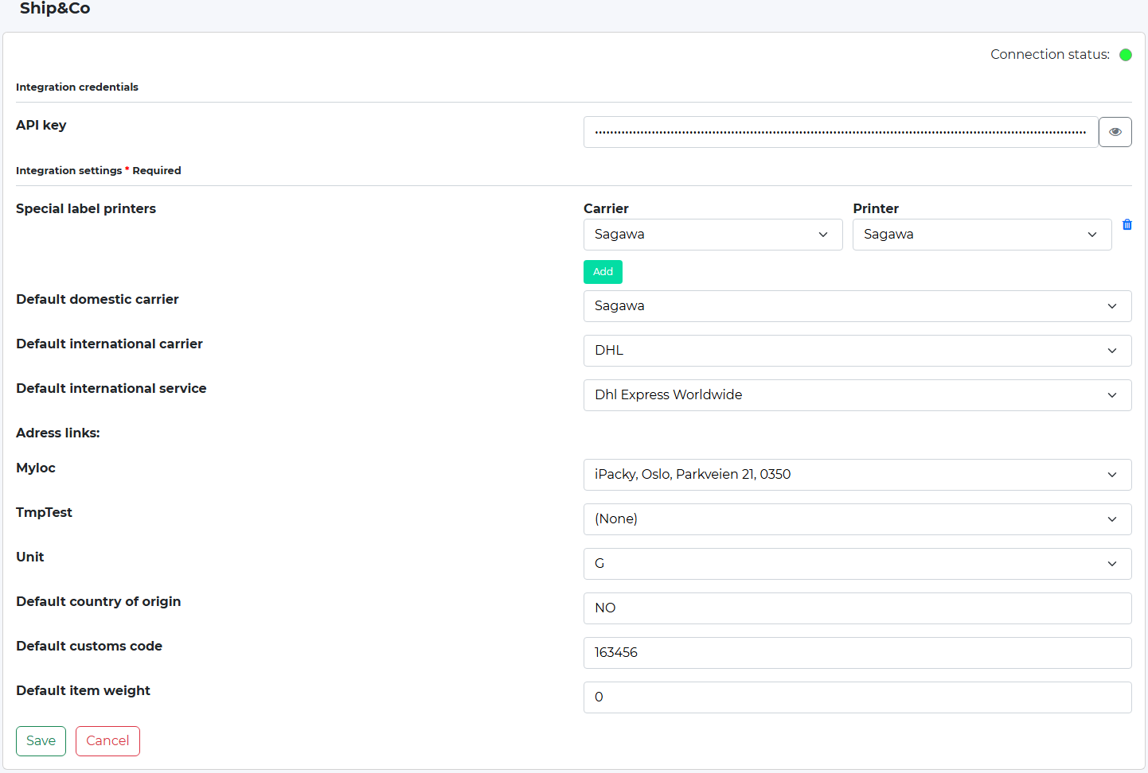Viewport: 1148px width, 773px height.
Task: Open the Carrier dropdown under Special label printers
Action: coord(712,235)
